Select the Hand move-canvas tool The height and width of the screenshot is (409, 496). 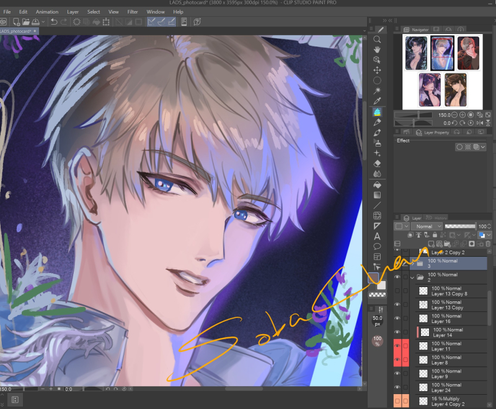[x=377, y=50]
